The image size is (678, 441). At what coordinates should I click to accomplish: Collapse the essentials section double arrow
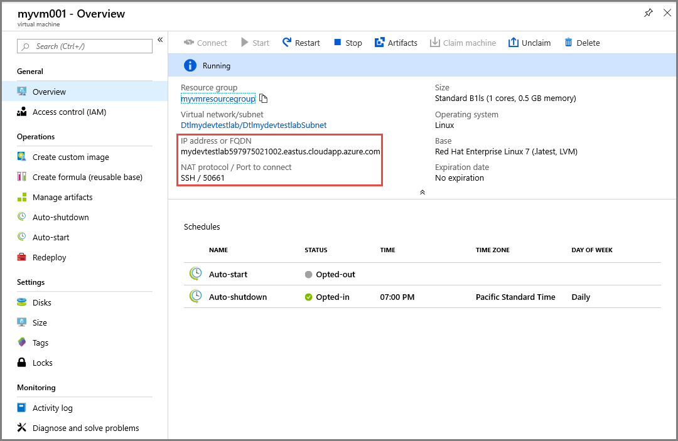(x=422, y=192)
